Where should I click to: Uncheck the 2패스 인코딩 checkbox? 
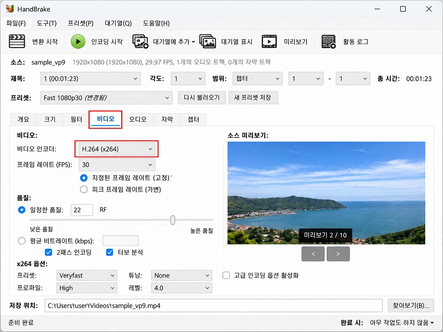49,252
